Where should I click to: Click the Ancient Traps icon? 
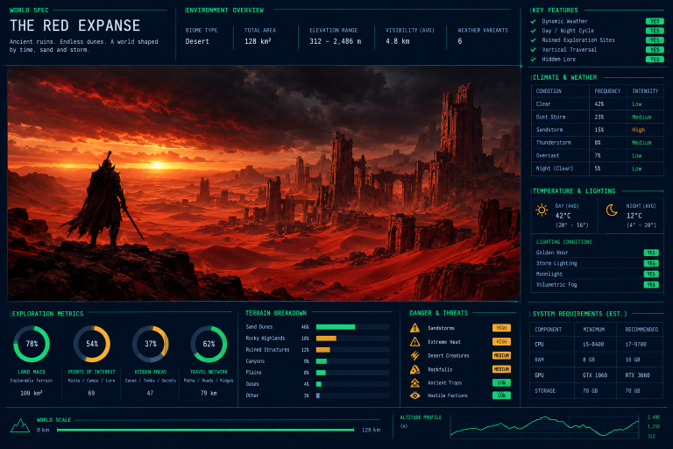(x=414, y=382)
